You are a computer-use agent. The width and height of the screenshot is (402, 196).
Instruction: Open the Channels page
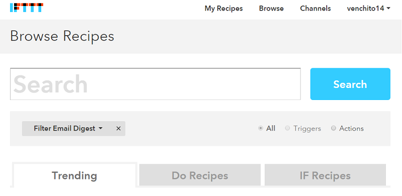pos(316,9)
